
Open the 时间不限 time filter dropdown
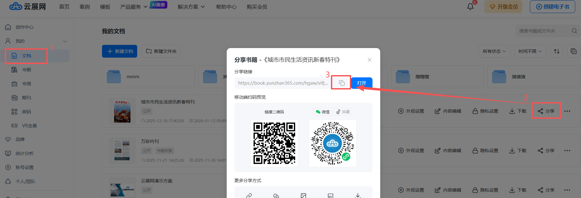click(530, 51)
